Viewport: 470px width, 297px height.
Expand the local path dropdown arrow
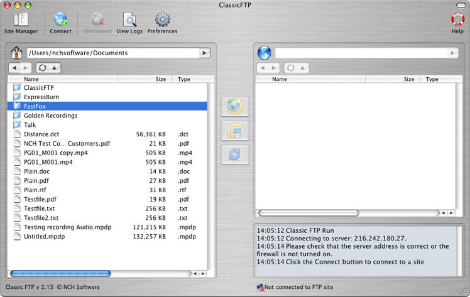click(x=204, y=53)
